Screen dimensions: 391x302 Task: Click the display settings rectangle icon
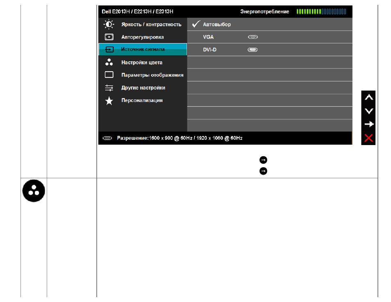pos(109,75)
